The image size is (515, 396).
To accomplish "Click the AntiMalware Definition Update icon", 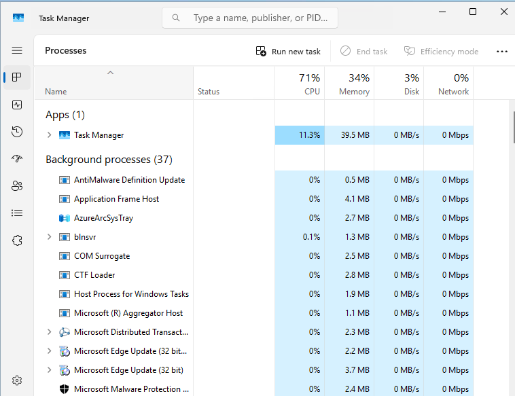I will (x=65, y=180).
